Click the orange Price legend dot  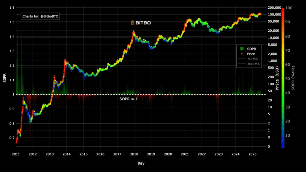tap(242, 54)
